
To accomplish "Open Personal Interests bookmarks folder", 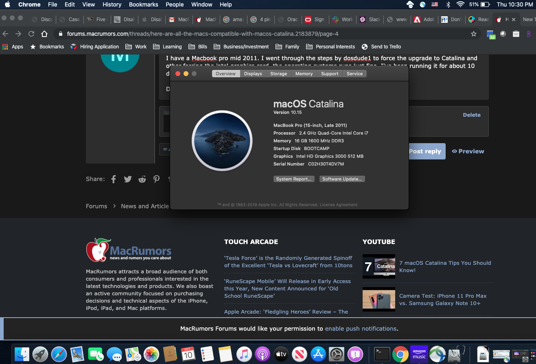I will (x=330, y=47).
